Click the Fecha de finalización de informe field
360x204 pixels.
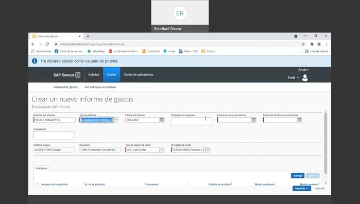click(x=280, y=120)
